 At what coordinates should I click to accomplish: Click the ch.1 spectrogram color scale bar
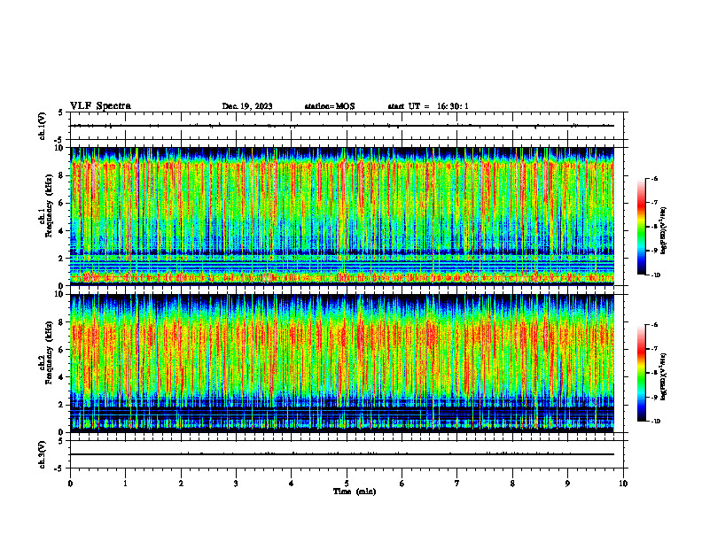[x=641, y=227]
